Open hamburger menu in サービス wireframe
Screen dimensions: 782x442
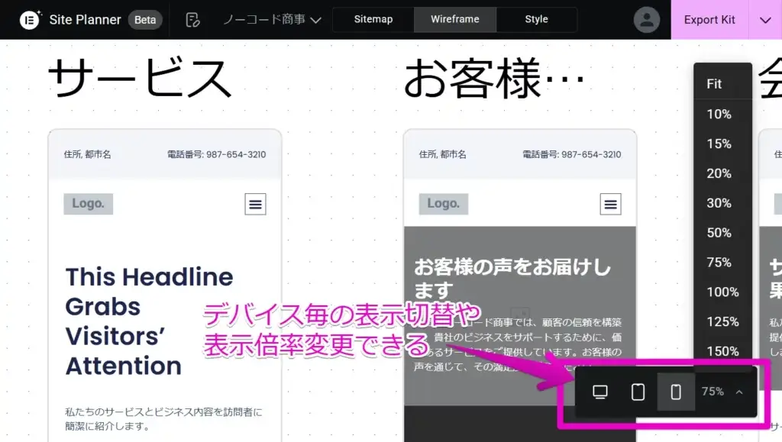[x=255, y=205]
